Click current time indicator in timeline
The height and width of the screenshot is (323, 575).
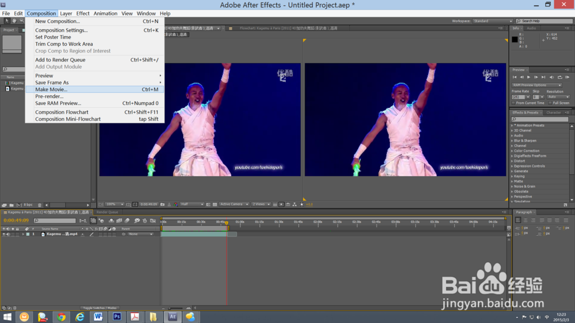pos(227,223)
